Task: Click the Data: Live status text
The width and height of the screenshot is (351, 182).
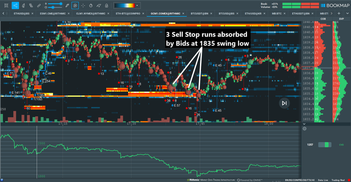Action: click(x=323, y=180)
